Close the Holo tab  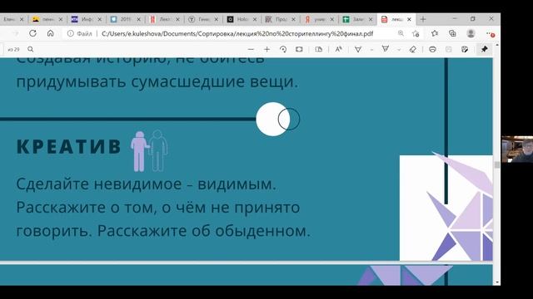255,19
